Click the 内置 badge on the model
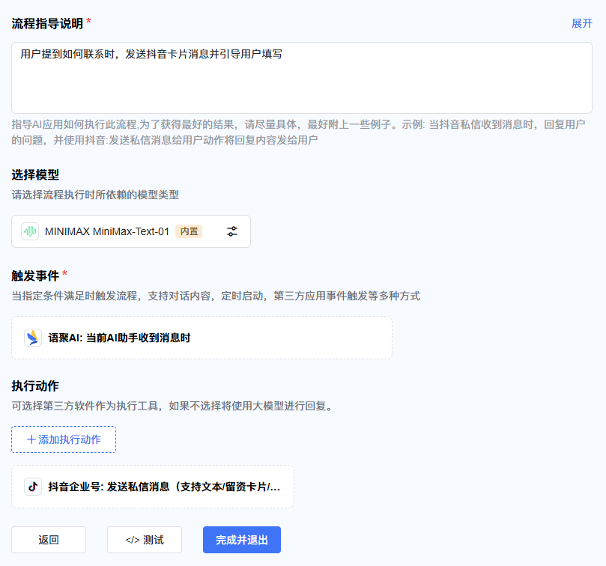606x566 pixels. [189, 231]
